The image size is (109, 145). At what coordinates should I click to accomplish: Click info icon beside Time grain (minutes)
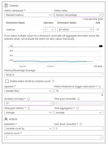point(78,99)
